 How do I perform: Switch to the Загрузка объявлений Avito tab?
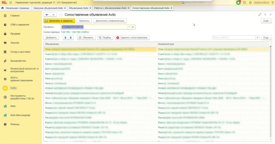tap(48, 8)
